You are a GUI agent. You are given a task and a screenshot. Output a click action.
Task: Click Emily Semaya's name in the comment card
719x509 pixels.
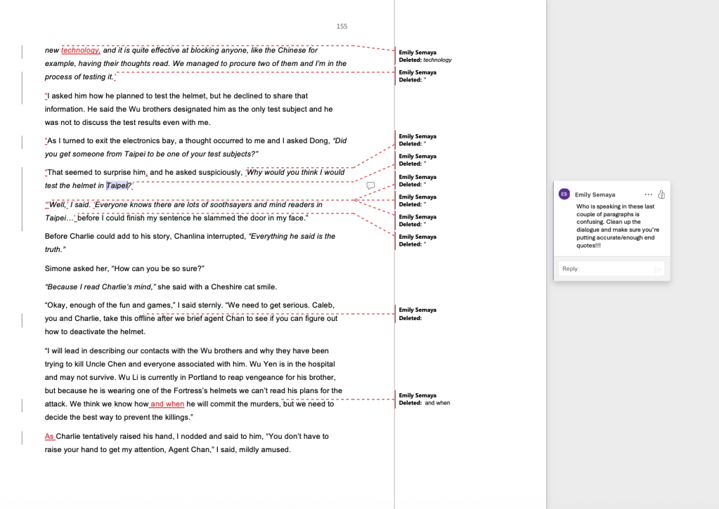point(595,194)
